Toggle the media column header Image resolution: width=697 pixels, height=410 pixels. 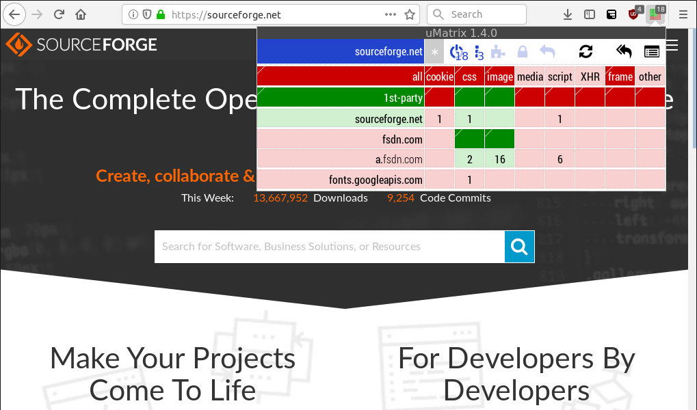(x=530, y=77)
